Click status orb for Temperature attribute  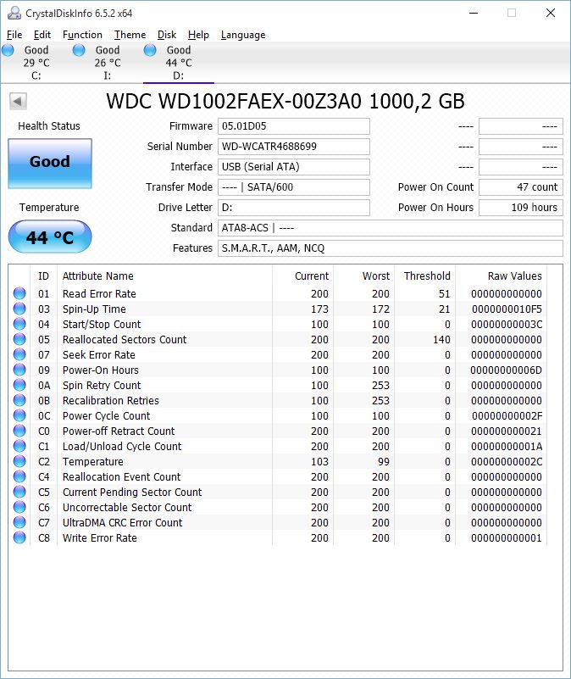coord(19,462)
